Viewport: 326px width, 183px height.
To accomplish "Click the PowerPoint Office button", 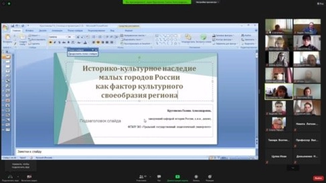I will (x=6, y=27).
